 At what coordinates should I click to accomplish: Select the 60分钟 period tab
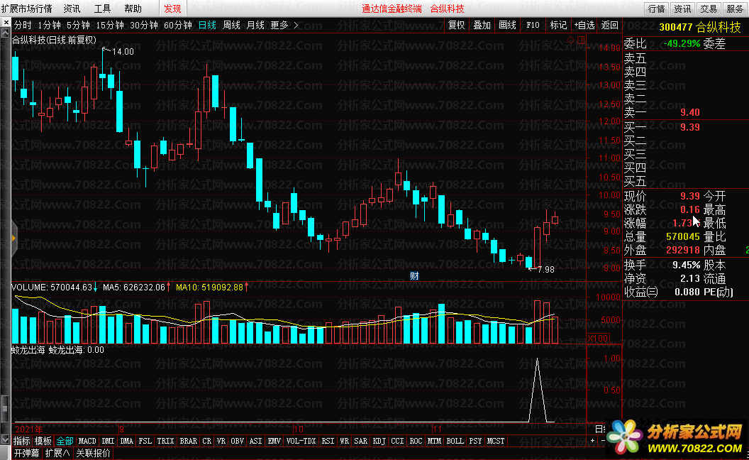pos(178,25)
